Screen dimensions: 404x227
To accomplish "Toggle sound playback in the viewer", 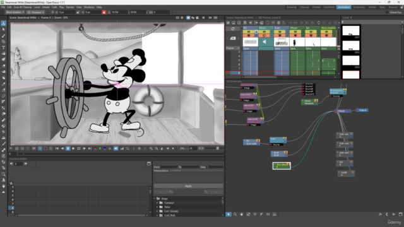I will pyautogui.click(x=116, y=148).
